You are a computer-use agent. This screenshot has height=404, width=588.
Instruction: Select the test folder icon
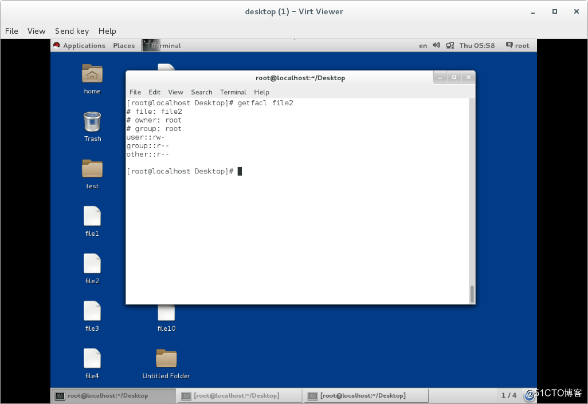click(92, 168)
